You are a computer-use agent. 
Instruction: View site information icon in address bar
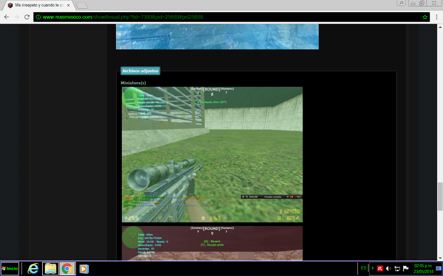[38, 17]
